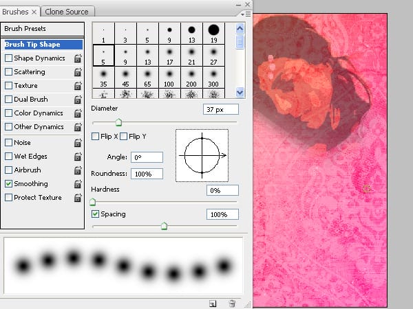The height and width of the screenshot is (309, 413).
Task: Toggle lock icon for Scattering
Action: tap(78, 72)
